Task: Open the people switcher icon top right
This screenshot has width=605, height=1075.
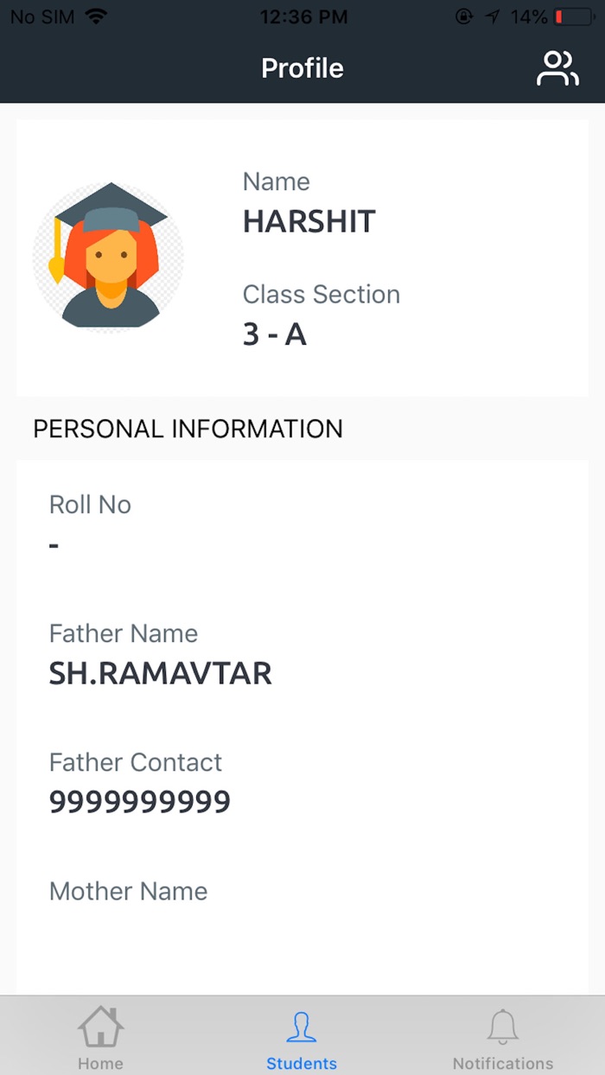Action: click(x=558, y=67)
